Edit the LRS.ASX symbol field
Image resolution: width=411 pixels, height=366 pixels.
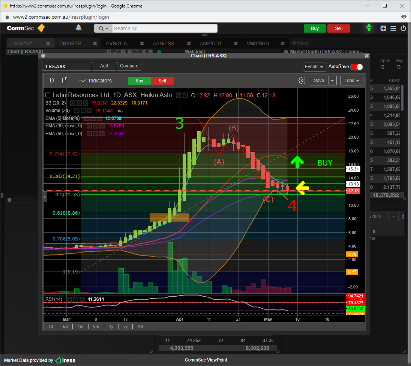[x=67, y=67]
